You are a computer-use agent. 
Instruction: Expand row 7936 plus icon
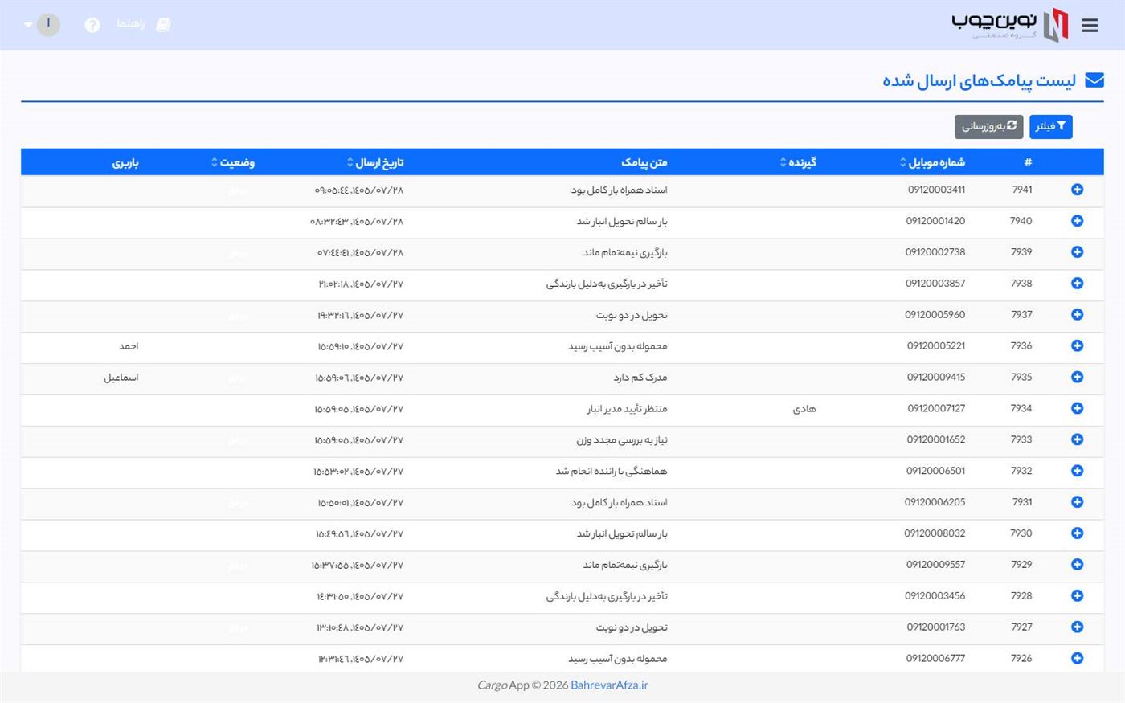(1077, 346)
